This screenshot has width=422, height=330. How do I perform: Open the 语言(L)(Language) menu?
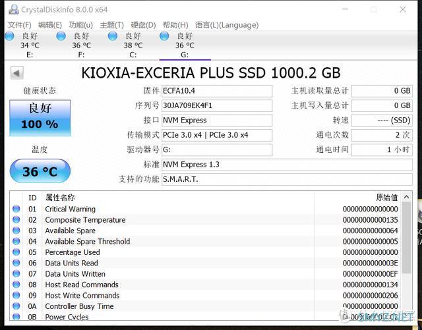click(x=227, y=25)
